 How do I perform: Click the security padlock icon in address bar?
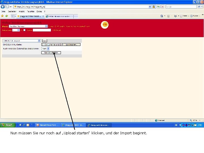tap(154, 7)
